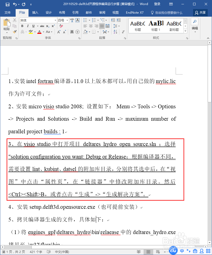Click the 页面视图 button in status bar
This screenshot has width=212, height=255.
(x=149, y=251)
